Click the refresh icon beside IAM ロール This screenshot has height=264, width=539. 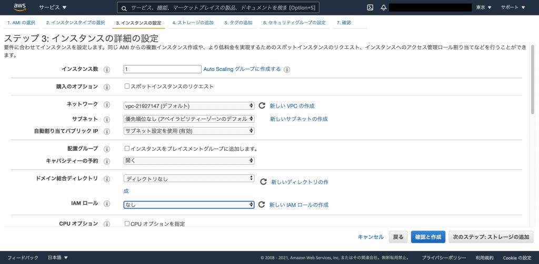click(x=262, y=205)
